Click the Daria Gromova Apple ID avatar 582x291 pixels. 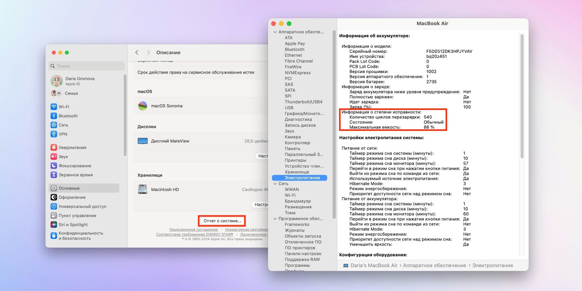pos(57,81)
